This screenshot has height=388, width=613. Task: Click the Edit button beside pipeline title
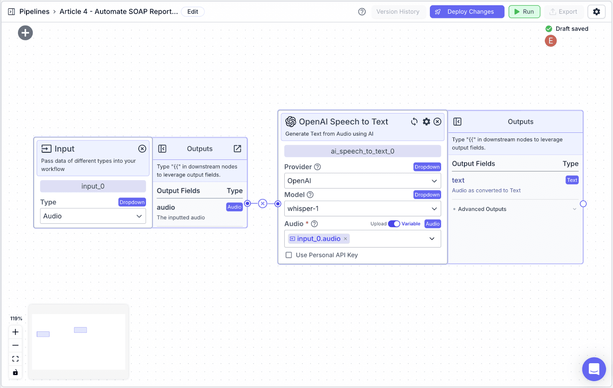pyautogui.click(x=193, y=11)
